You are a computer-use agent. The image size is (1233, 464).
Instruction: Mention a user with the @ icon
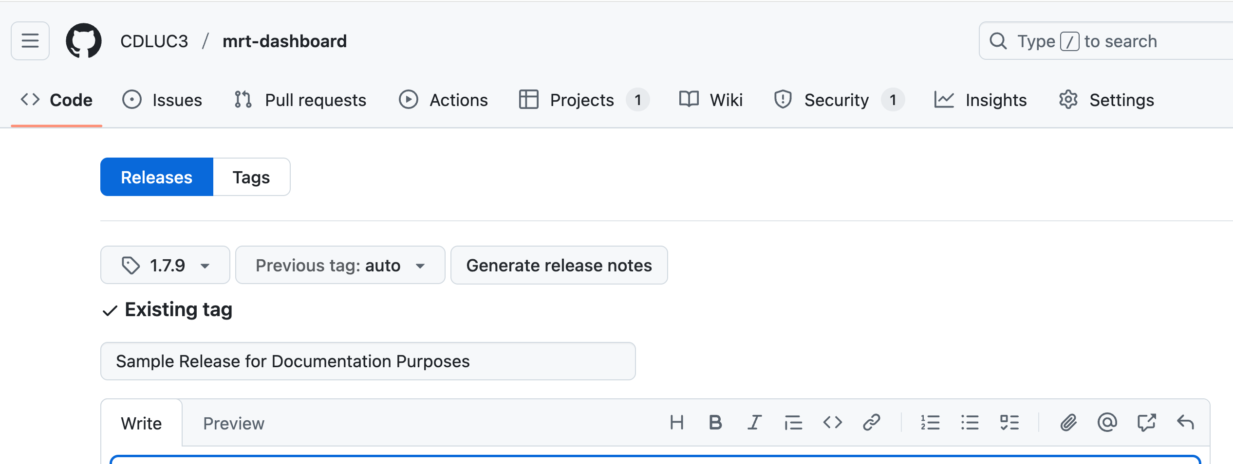tap(1107, 422)
